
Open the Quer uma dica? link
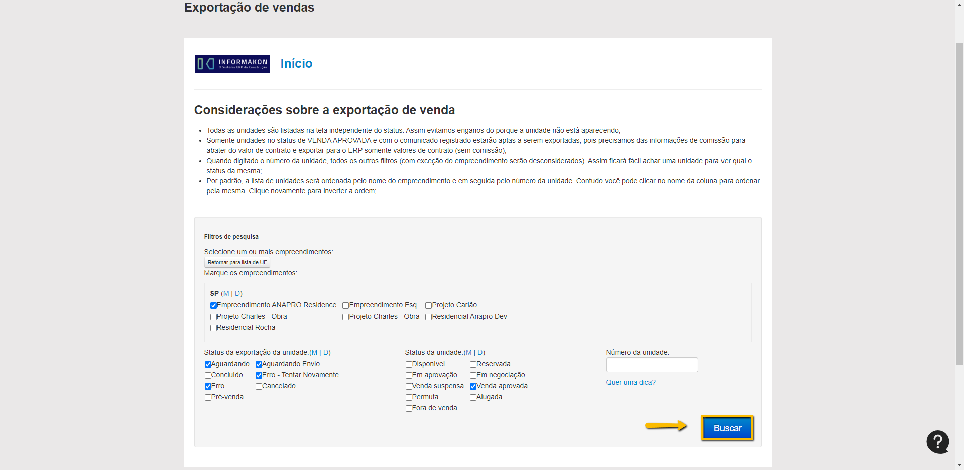click(630, 382)
